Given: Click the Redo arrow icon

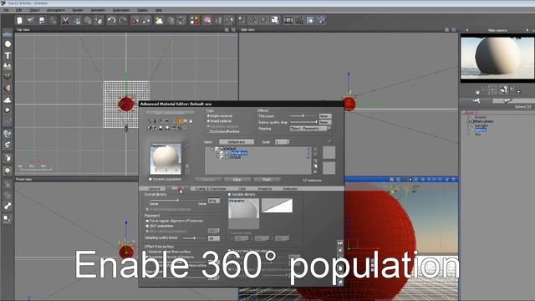Looking at the screenshot, I should [x=123, y=20].
